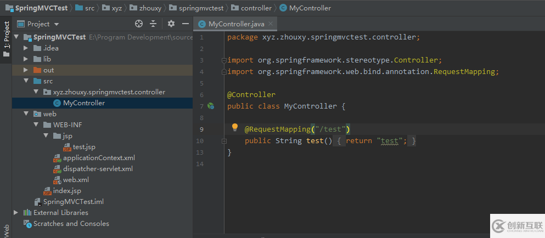Click the package declaration on line 1

pos(324,37)
